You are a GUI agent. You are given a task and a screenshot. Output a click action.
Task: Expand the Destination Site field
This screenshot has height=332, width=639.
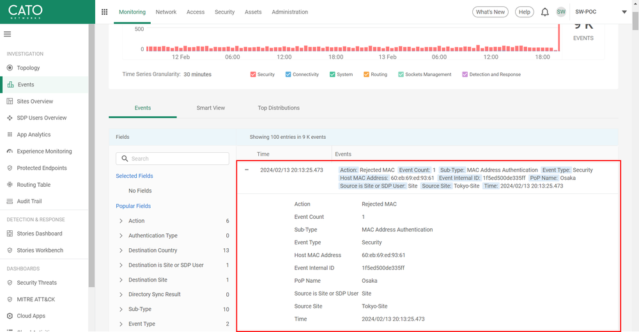coord(121,280)
